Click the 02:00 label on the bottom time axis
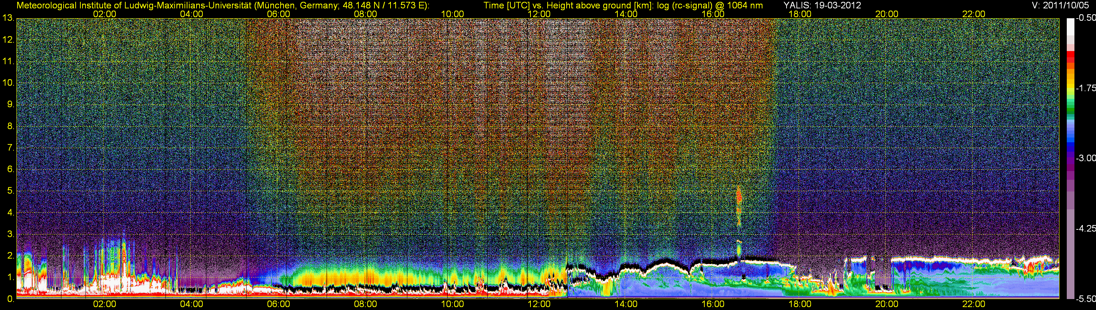Image resolution: width=1096 pixels, height=310 pixels. [x=104, y=304]
